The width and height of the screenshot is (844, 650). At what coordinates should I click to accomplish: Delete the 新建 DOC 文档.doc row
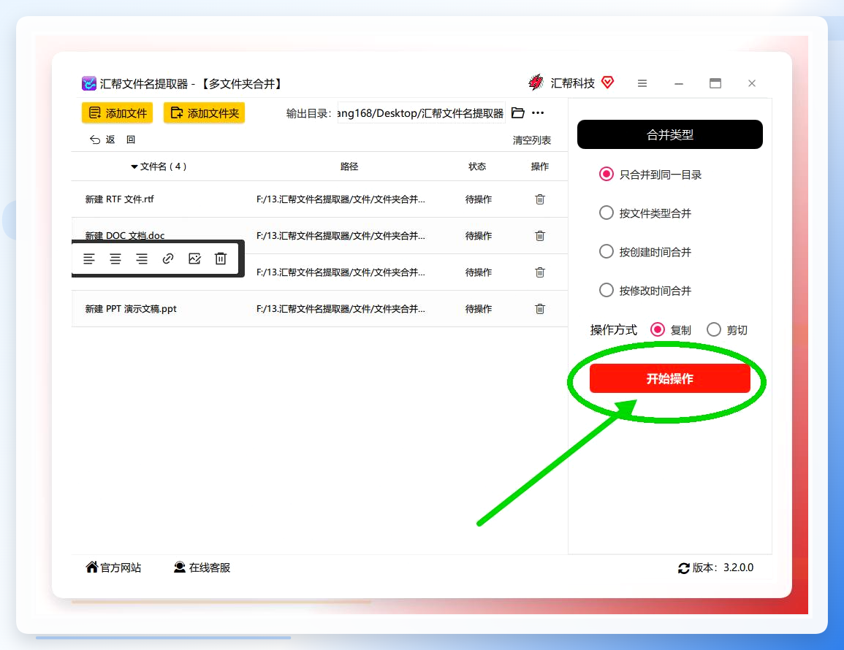[x=540, y=236]
